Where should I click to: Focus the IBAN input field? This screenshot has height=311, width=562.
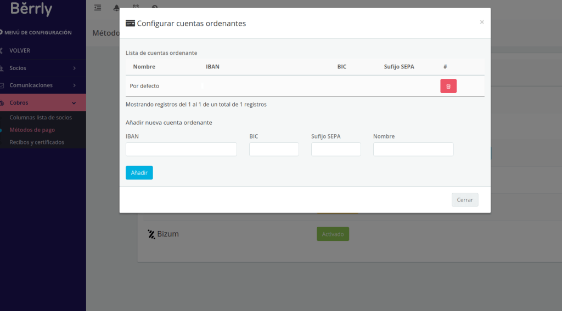tap(181, 149)
